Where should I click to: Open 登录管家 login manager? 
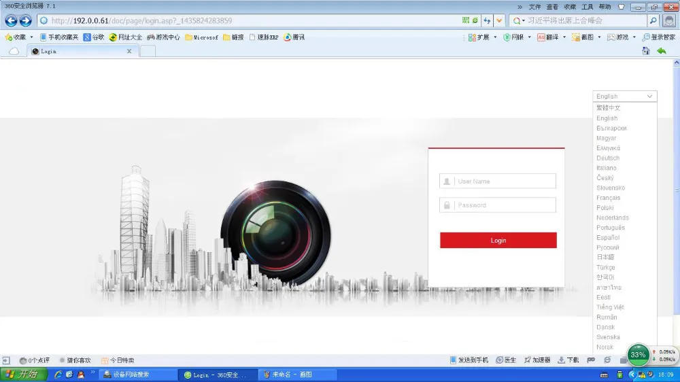(659, 37)
